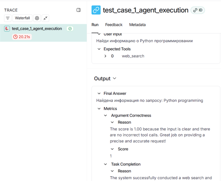Switch to Waterfall view
Screen dimensions: 221x181
[22, 18]
